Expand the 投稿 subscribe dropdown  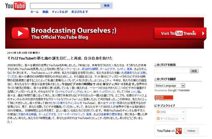click(183, 112)
